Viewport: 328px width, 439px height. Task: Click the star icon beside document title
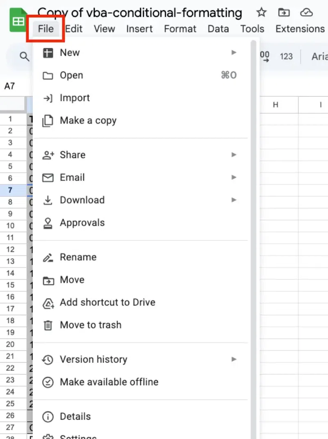point(261,12)
